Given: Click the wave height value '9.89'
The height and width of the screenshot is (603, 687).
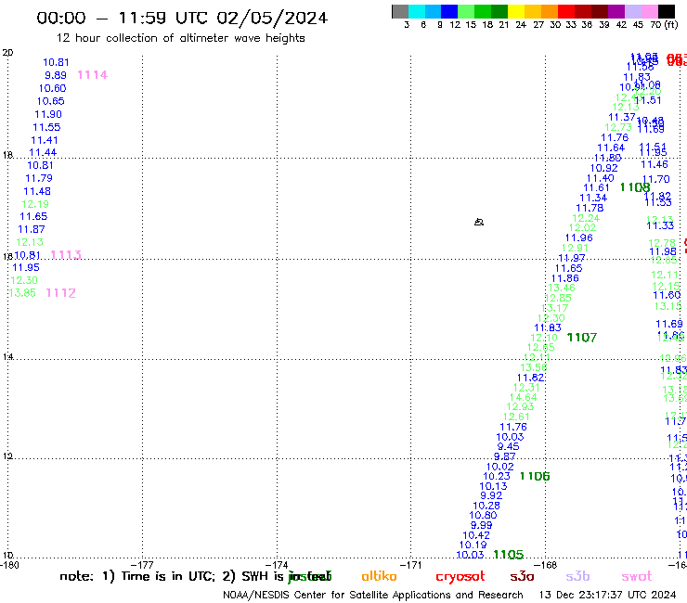Looking at the screenshot, I should coord(56,75).
